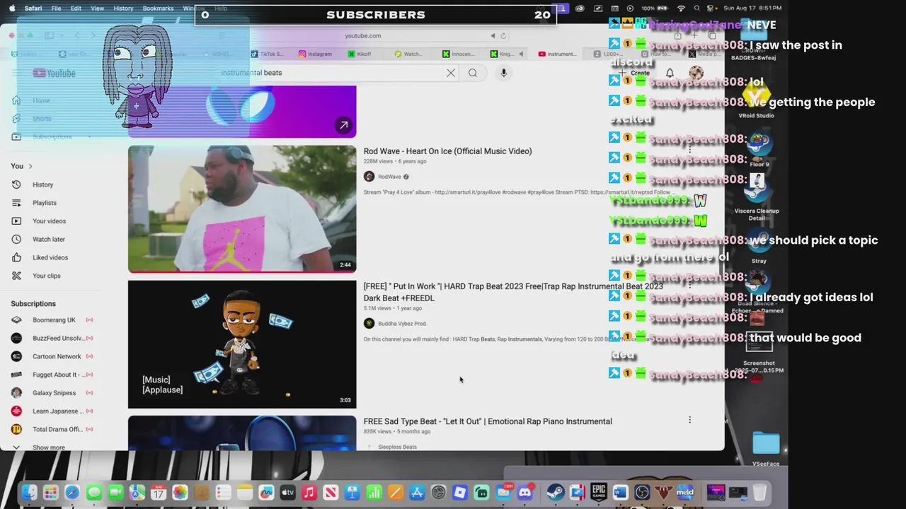Switch to the Instagram Safari tab
The image size is (906, 509).
click(316, 54)
